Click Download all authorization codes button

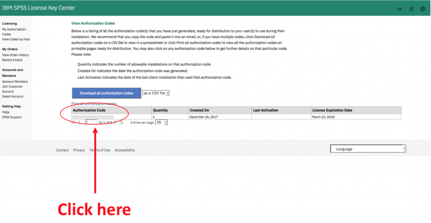(x=106, y=93)
